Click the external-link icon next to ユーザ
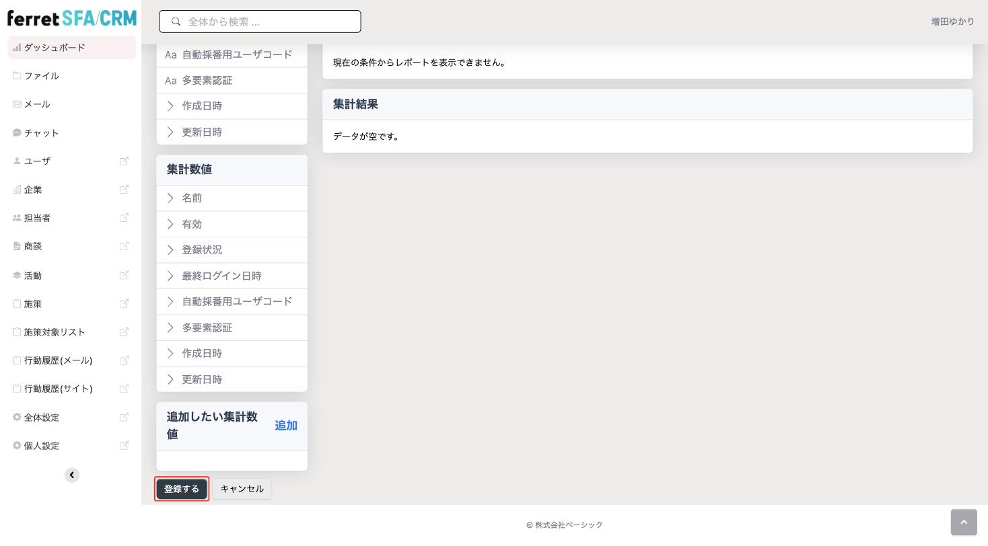This screenshot has height=546, width=988. pyautogui.click(x=124, y=161)
